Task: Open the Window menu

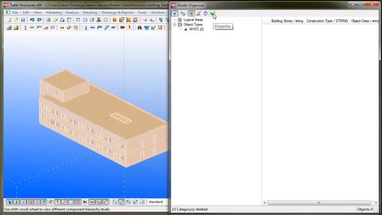Action: (158, 13)
